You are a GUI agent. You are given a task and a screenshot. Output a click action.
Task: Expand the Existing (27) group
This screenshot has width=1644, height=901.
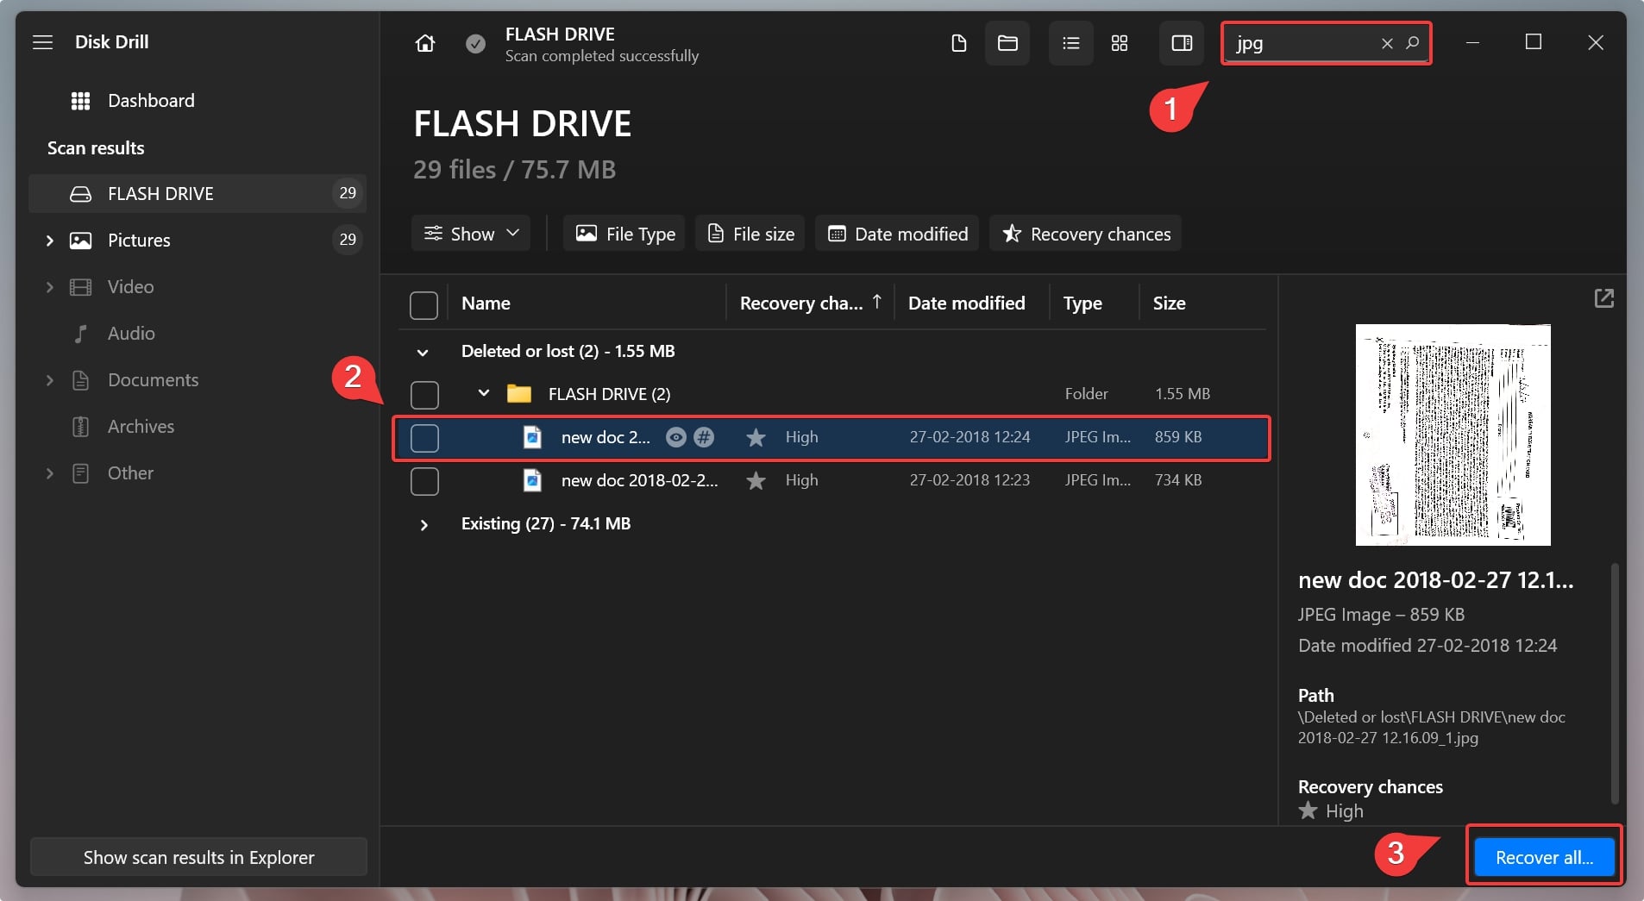click(x=424, y=525)
